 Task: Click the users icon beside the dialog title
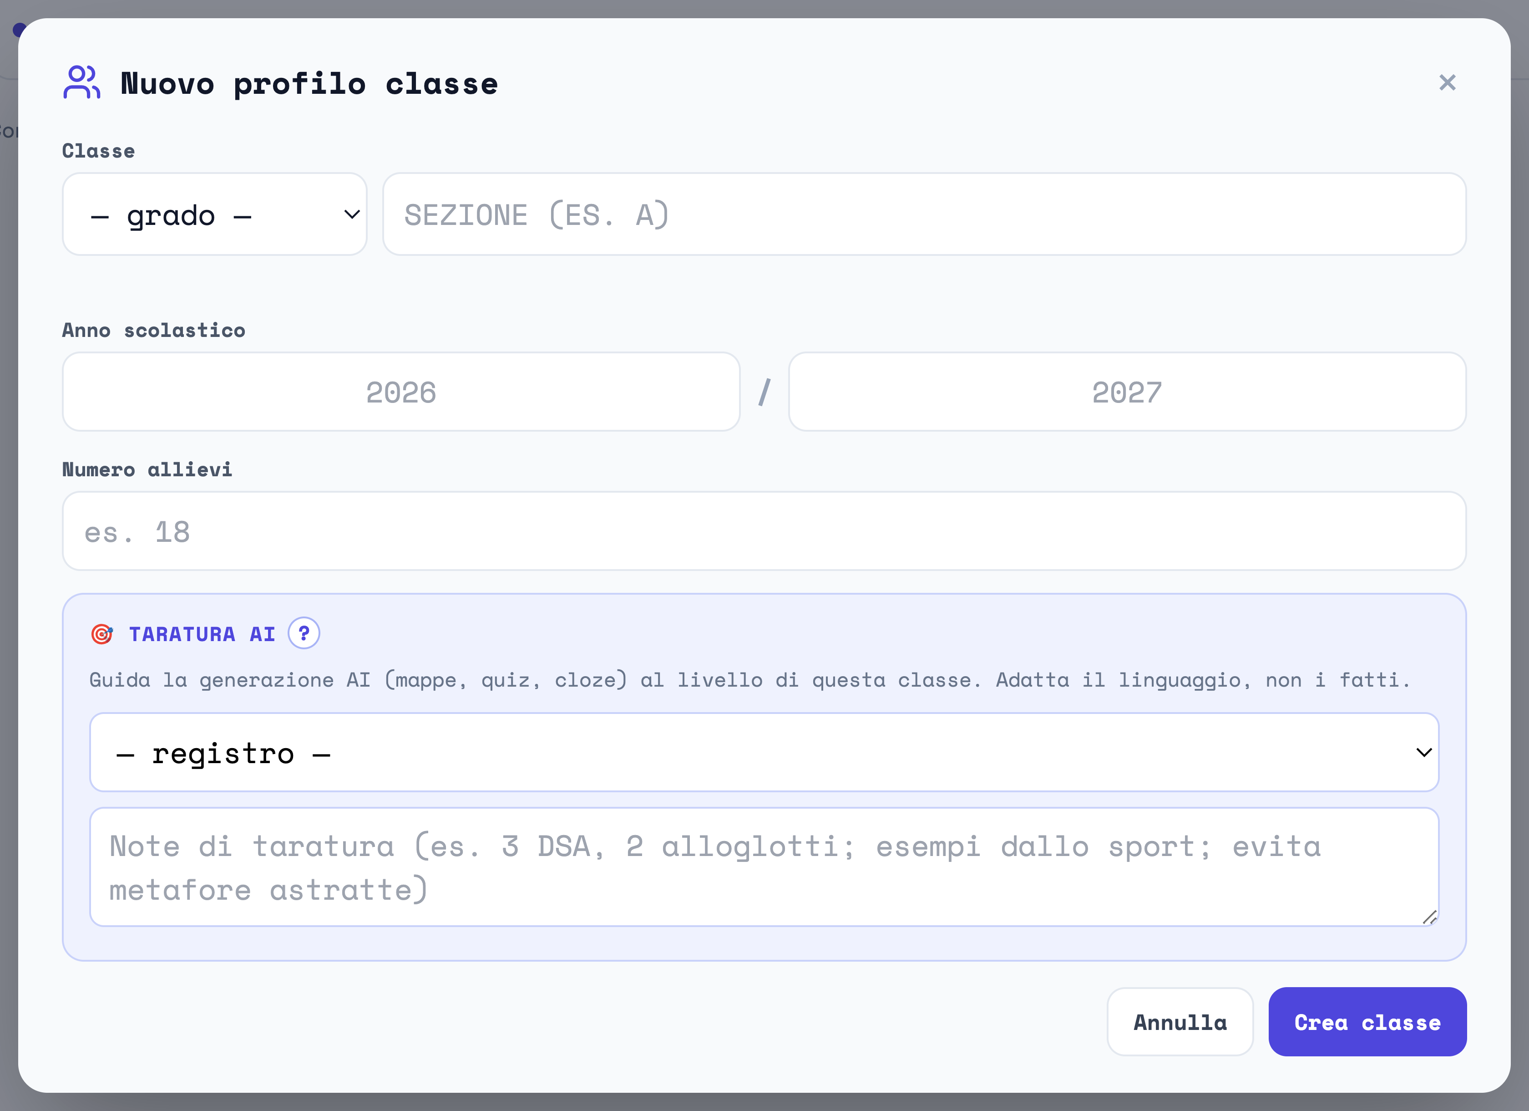click(x=81, y=82)
